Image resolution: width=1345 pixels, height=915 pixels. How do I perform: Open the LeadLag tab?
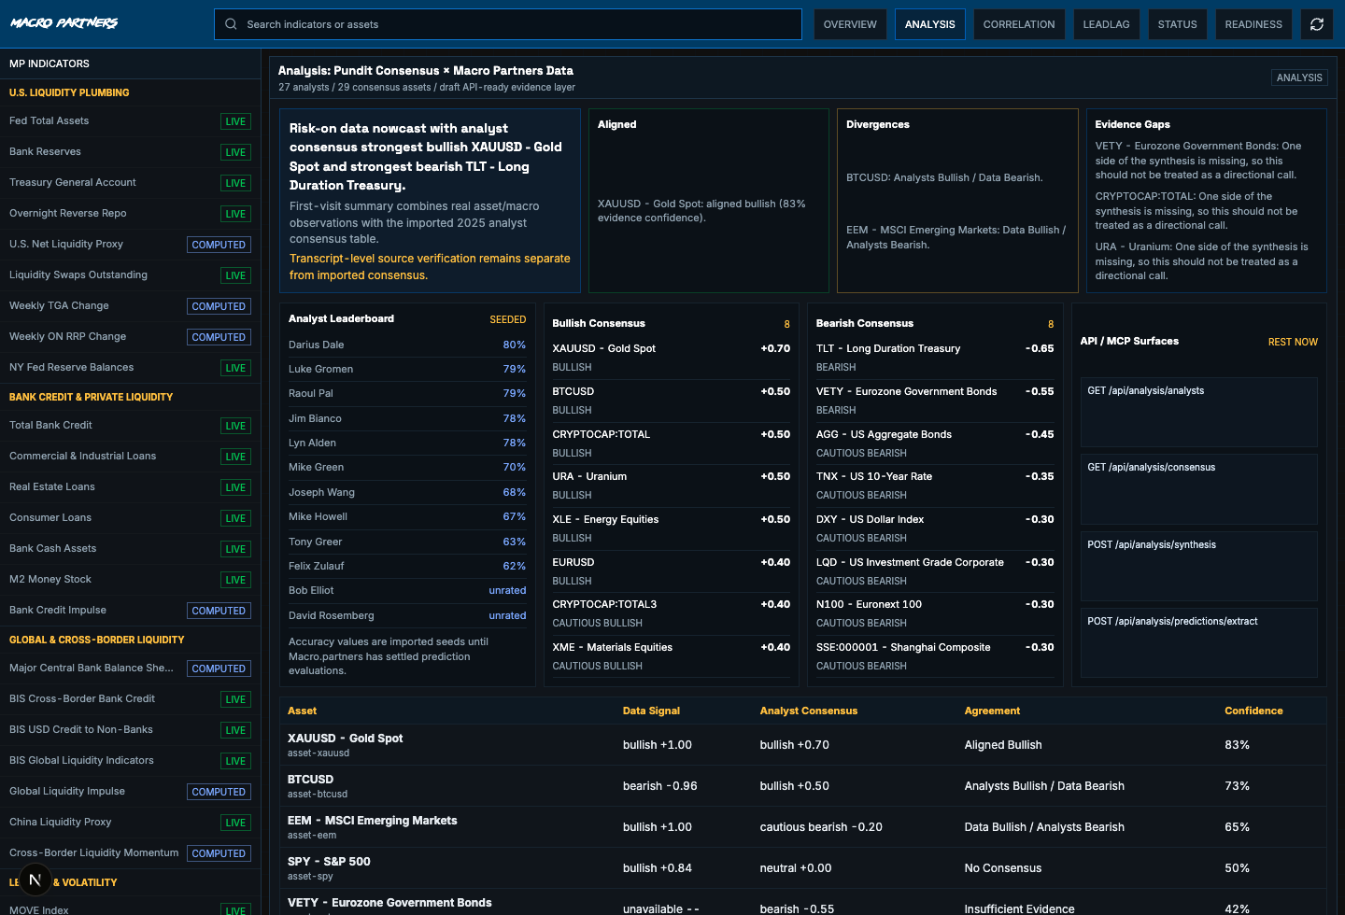coord(1107,24)
